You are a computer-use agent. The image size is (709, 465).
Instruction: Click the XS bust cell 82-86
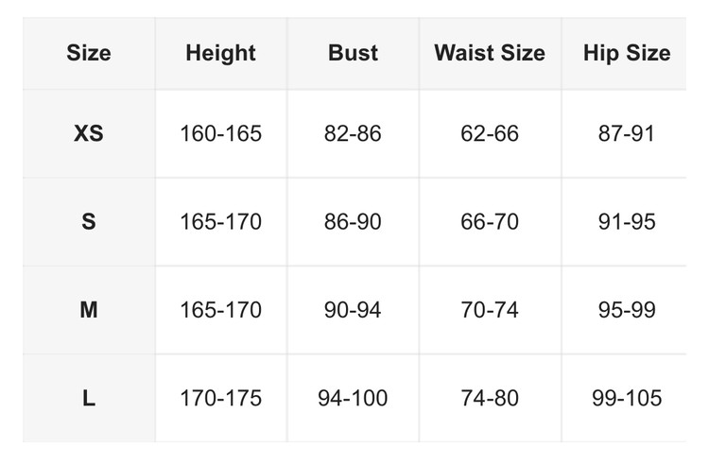tap(353, 133)
